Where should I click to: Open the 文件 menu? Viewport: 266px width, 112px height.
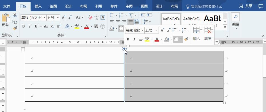tap(7, 6)
